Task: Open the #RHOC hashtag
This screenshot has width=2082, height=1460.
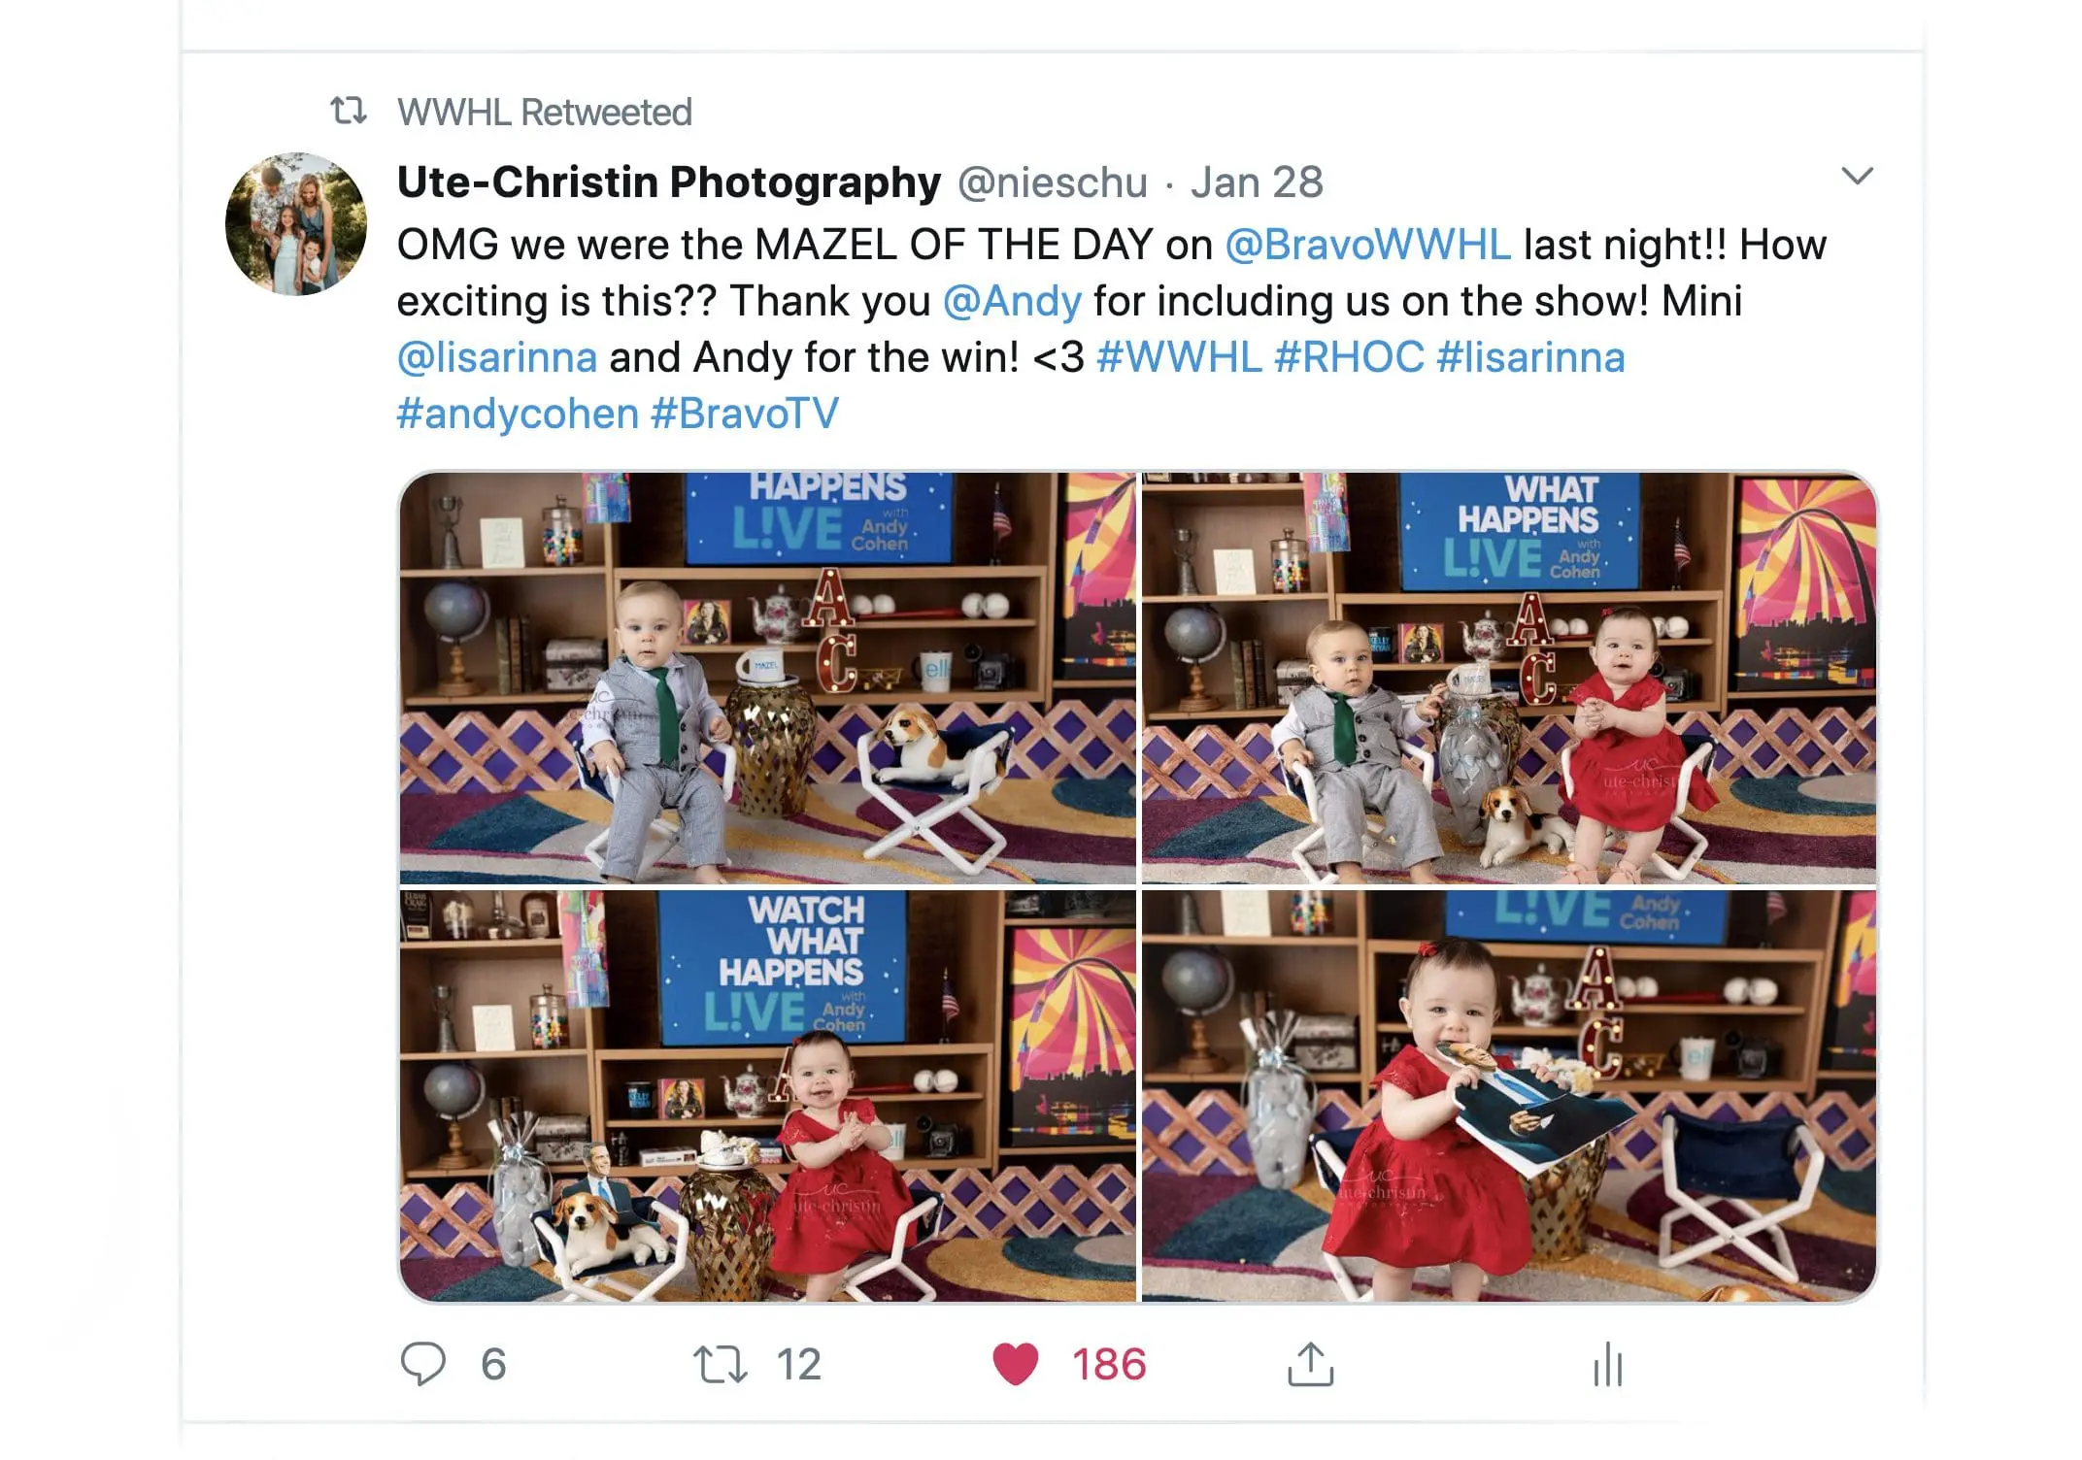Action: (1349, 357)
